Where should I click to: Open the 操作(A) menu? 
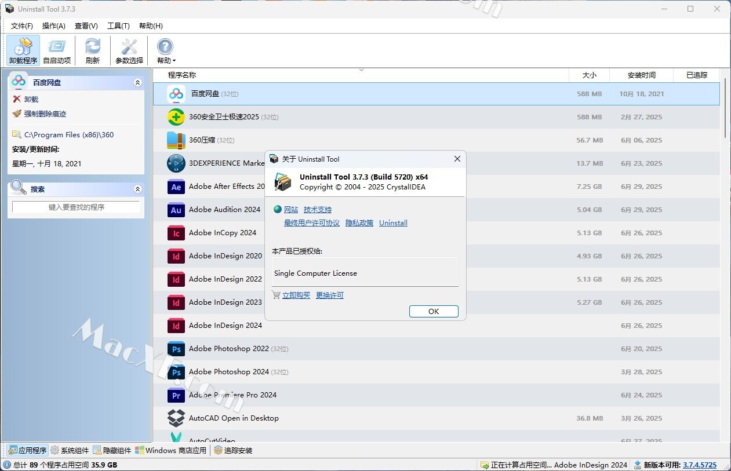tap(54, 26)
